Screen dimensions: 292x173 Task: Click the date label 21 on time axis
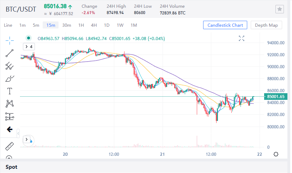coord(162,154)
